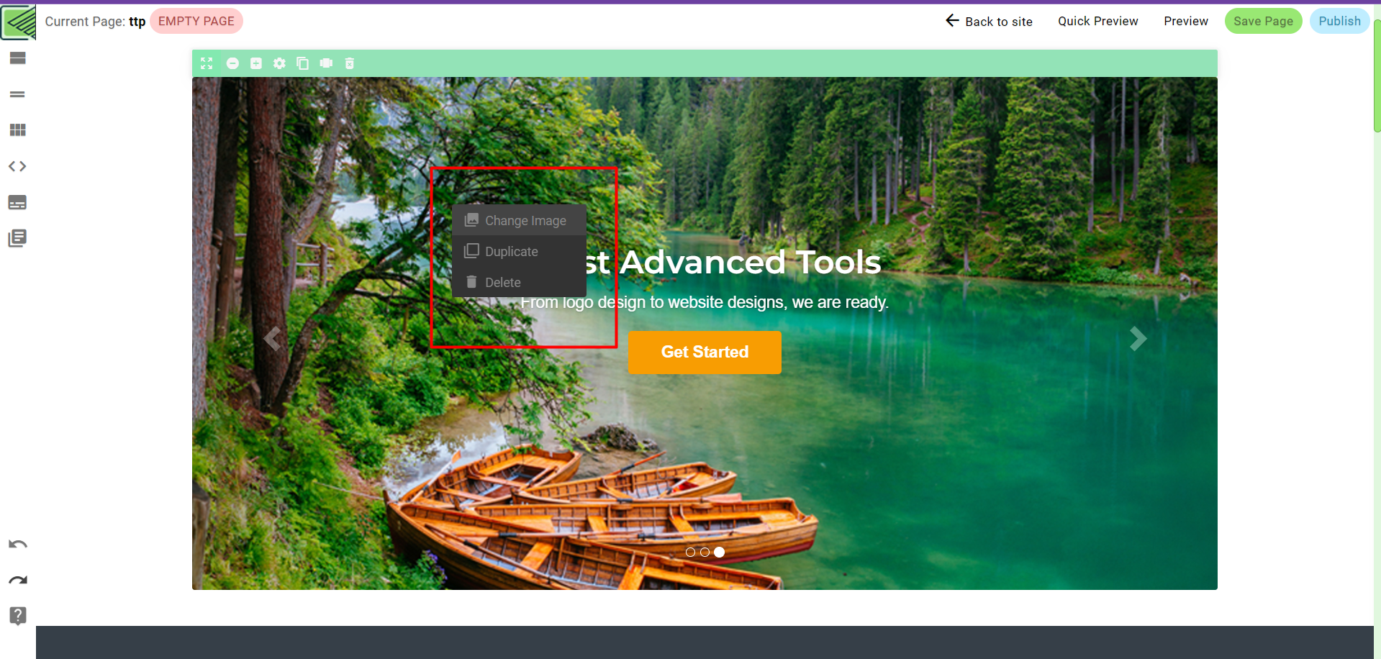Click the Get Started button

pos(705,352)
